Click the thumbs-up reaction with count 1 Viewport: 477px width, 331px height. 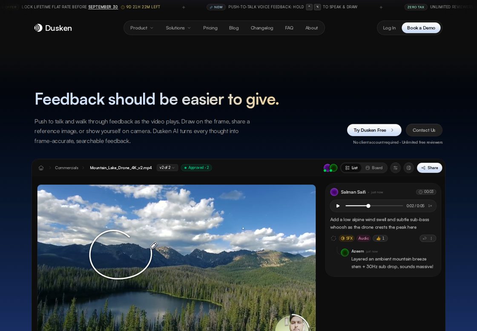pos(380,238)
